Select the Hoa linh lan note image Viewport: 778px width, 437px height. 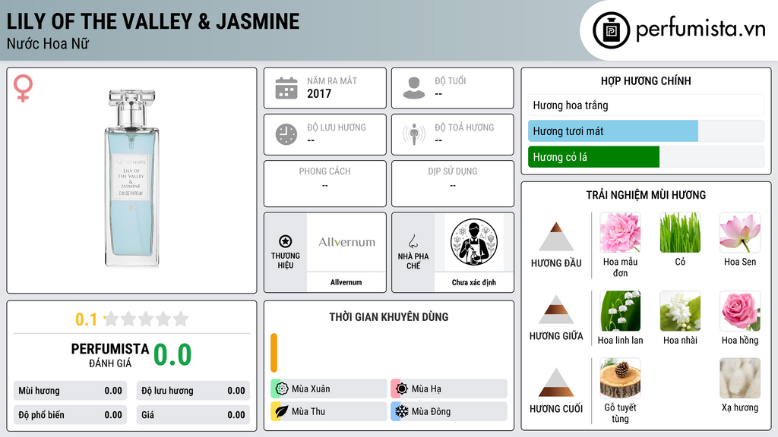pos(620,310)
